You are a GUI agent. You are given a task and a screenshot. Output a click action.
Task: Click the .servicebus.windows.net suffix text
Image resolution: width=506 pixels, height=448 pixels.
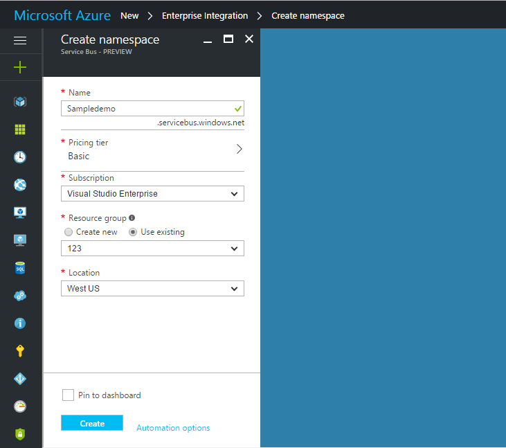201,123
